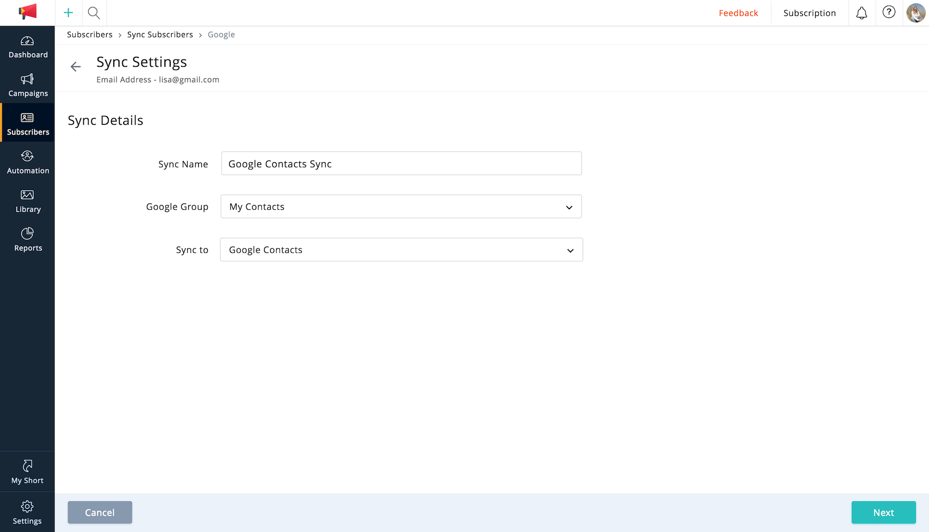
Task: Expand the Sync to dropdown
Action: pyautogui.click(x=401, y=250)
